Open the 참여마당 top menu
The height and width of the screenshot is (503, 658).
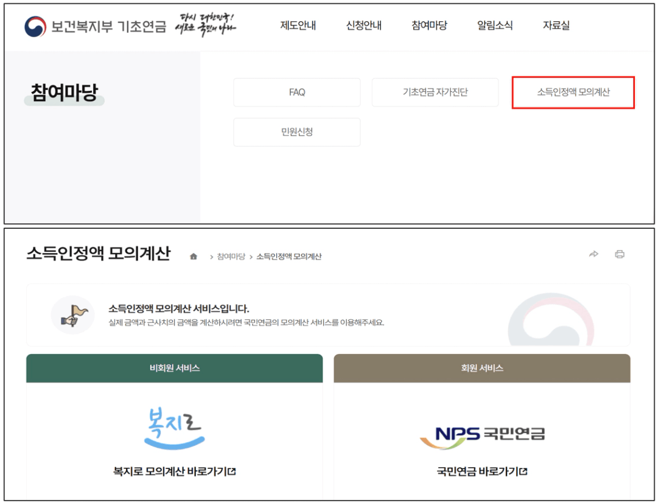pyautogui.click(x=429, y=26)
